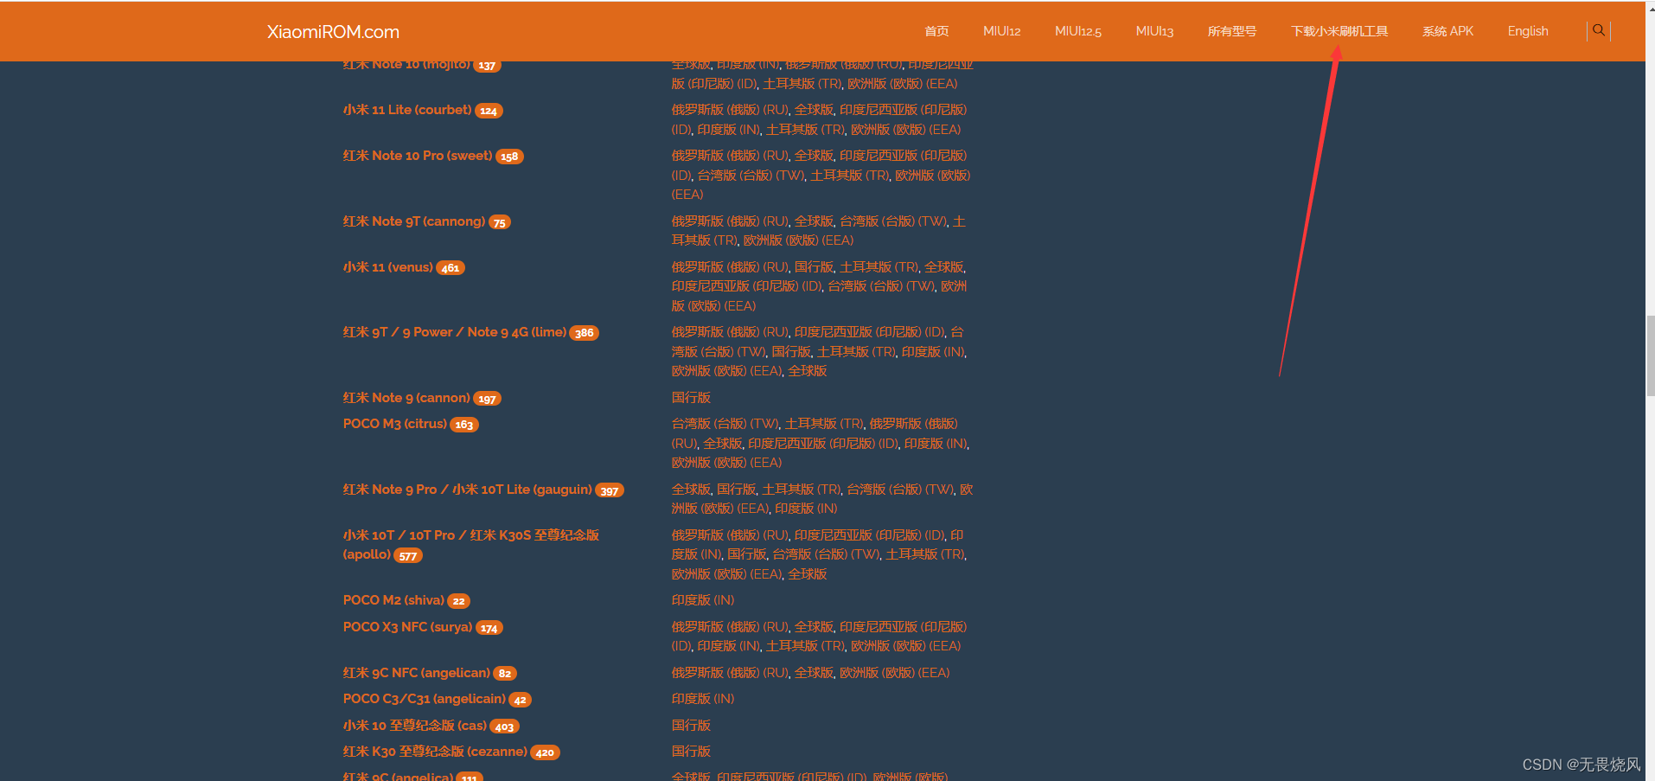Open 小米 10T / 10T Pro (apollo) link
The height and width of the screenshot is (781, 1655).
coord(471,545)
